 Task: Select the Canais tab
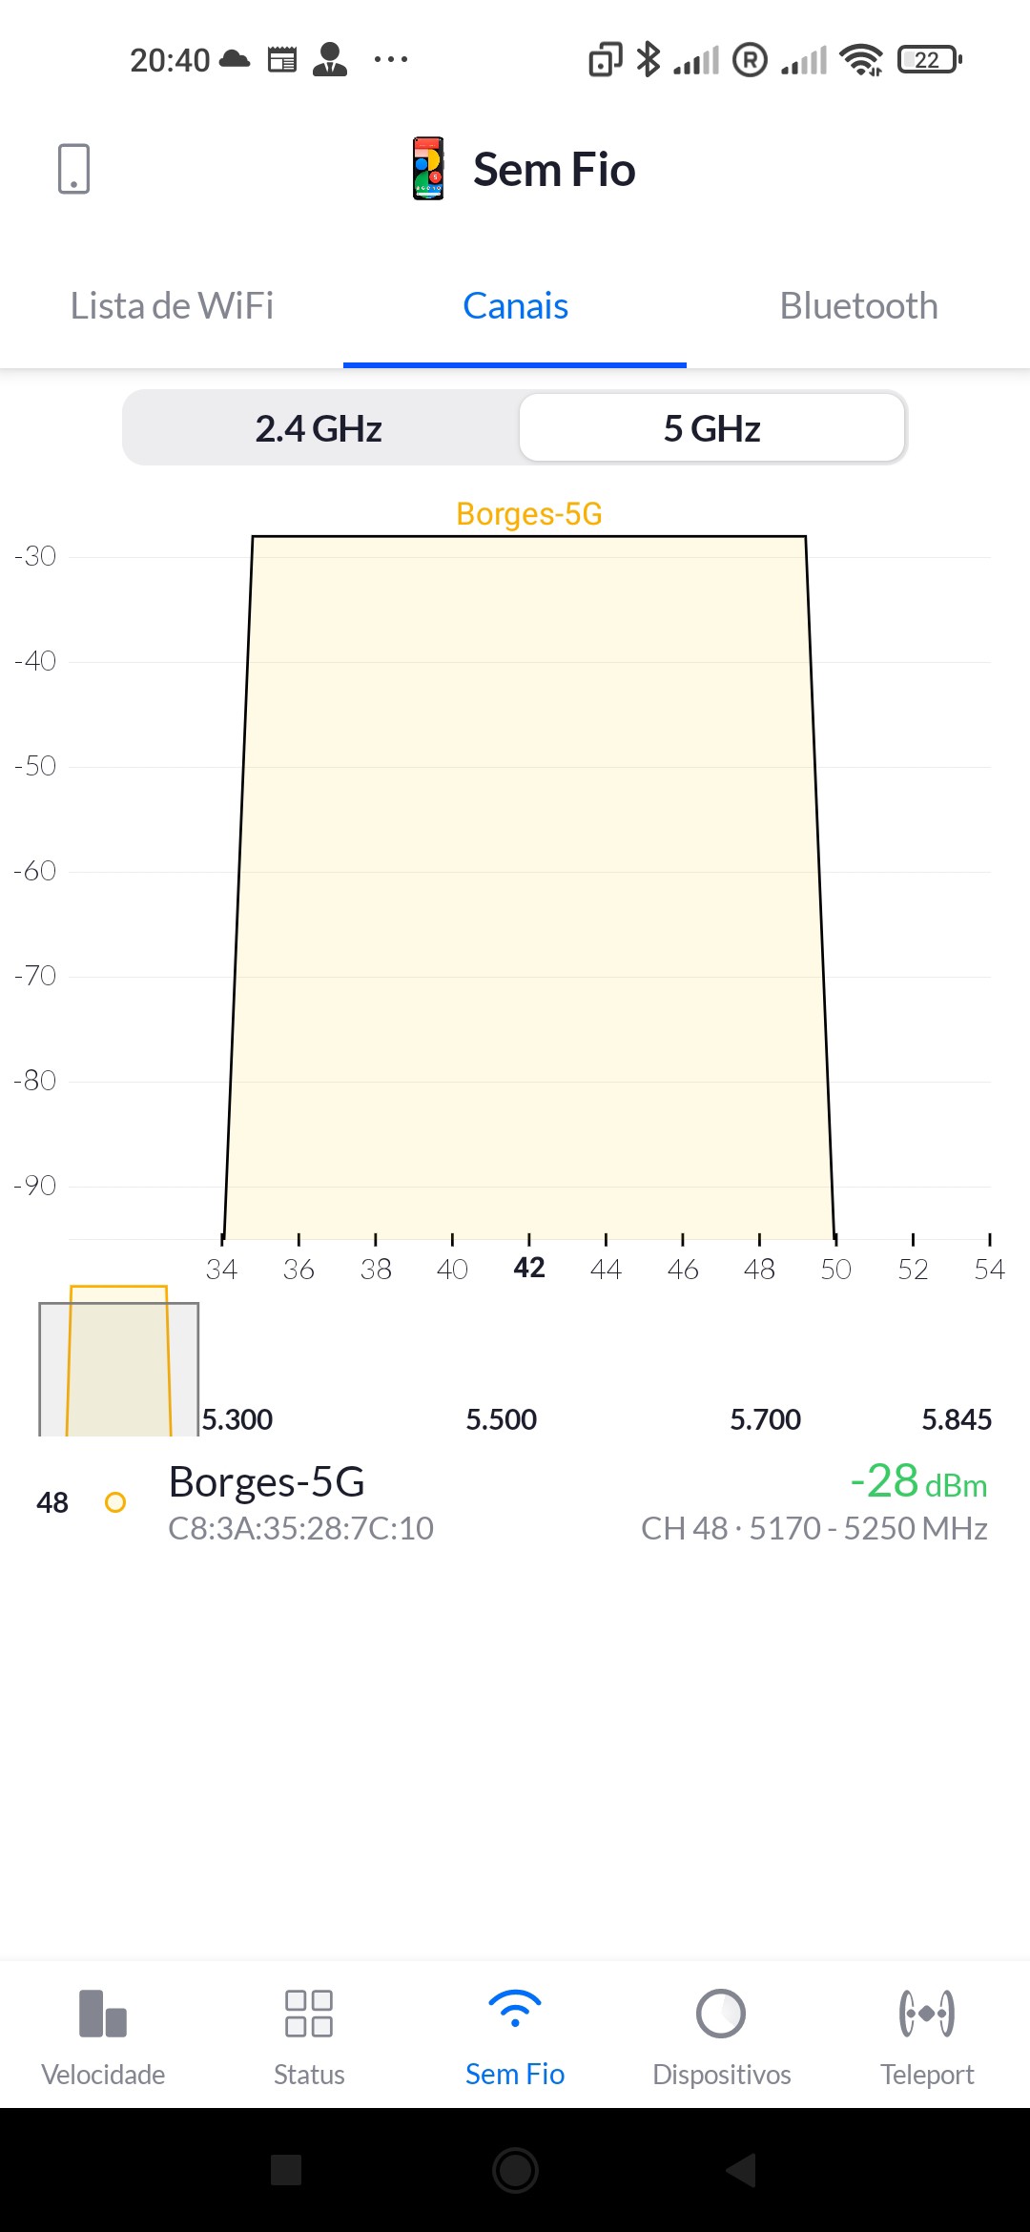(515, 306)
